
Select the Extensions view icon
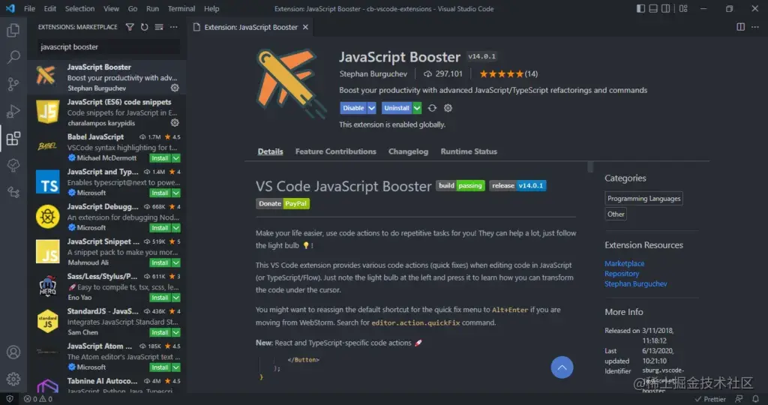13,139
